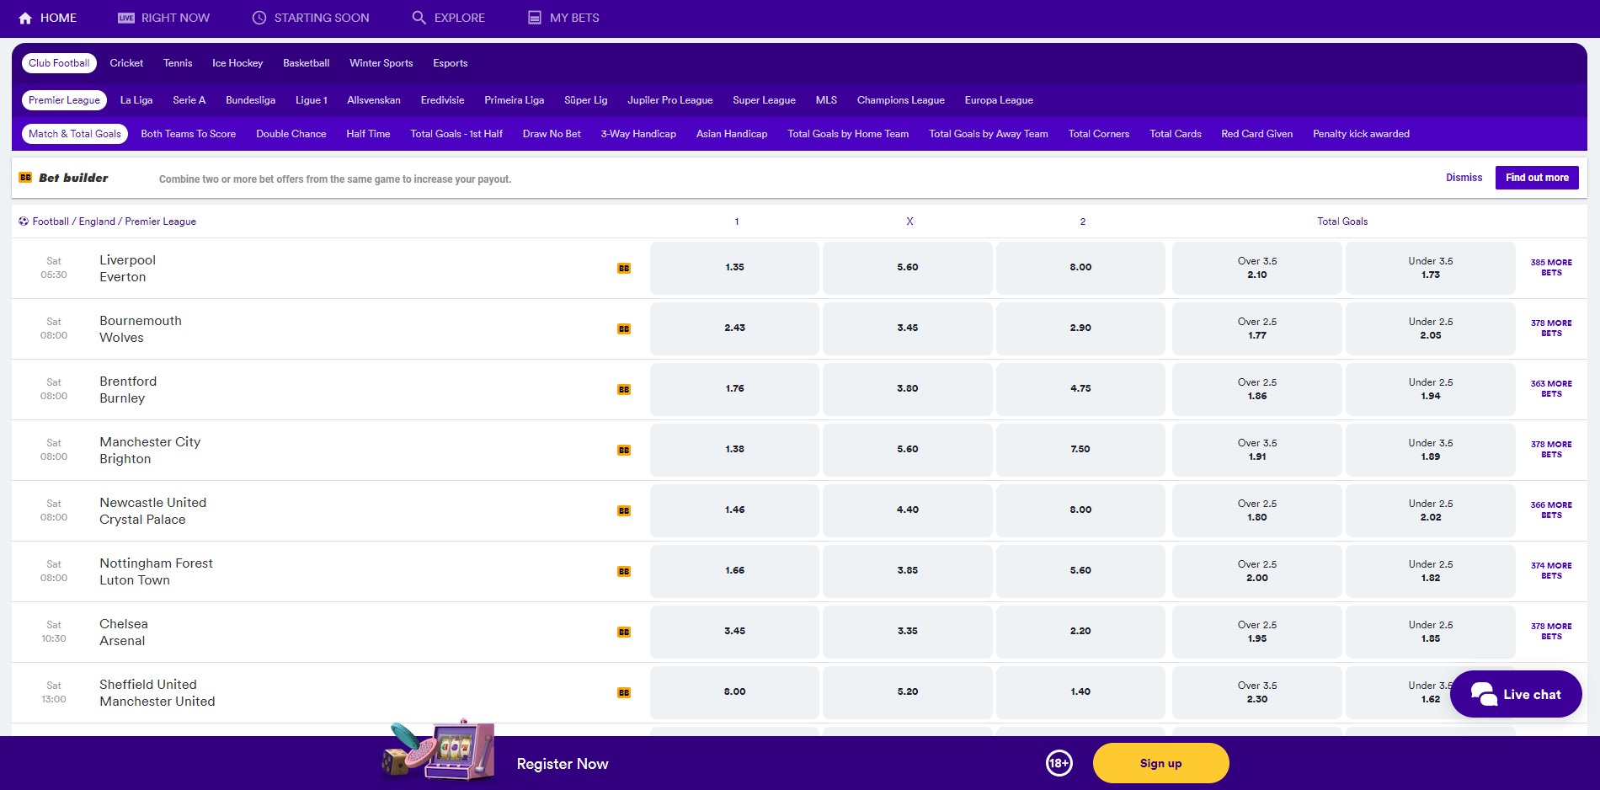Dismiss the Bet builder banner

[1464, 178]
